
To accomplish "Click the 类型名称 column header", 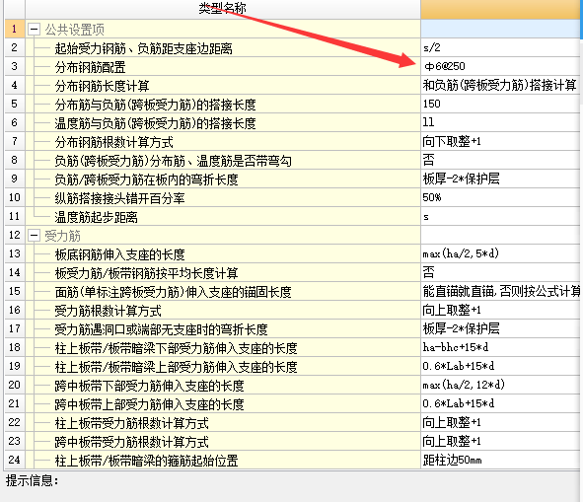I will pyautogui.click(x=223, y=9).
